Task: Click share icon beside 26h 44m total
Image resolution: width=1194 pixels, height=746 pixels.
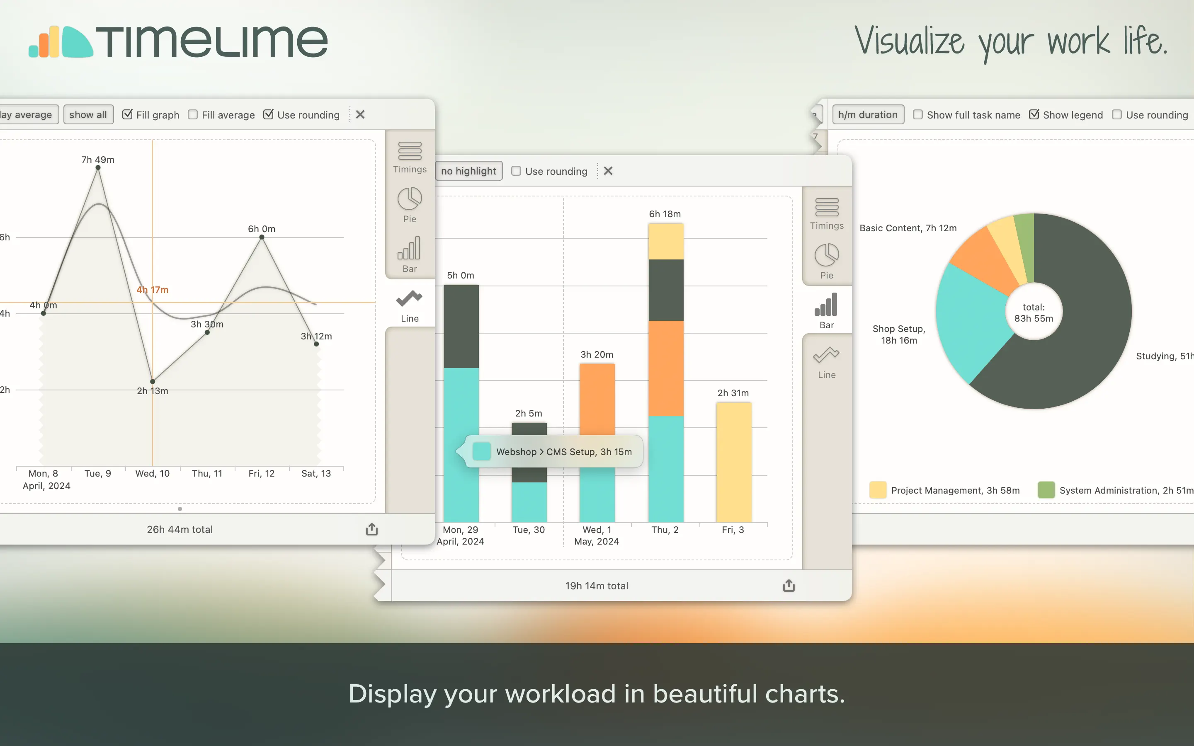Action: 371,529
